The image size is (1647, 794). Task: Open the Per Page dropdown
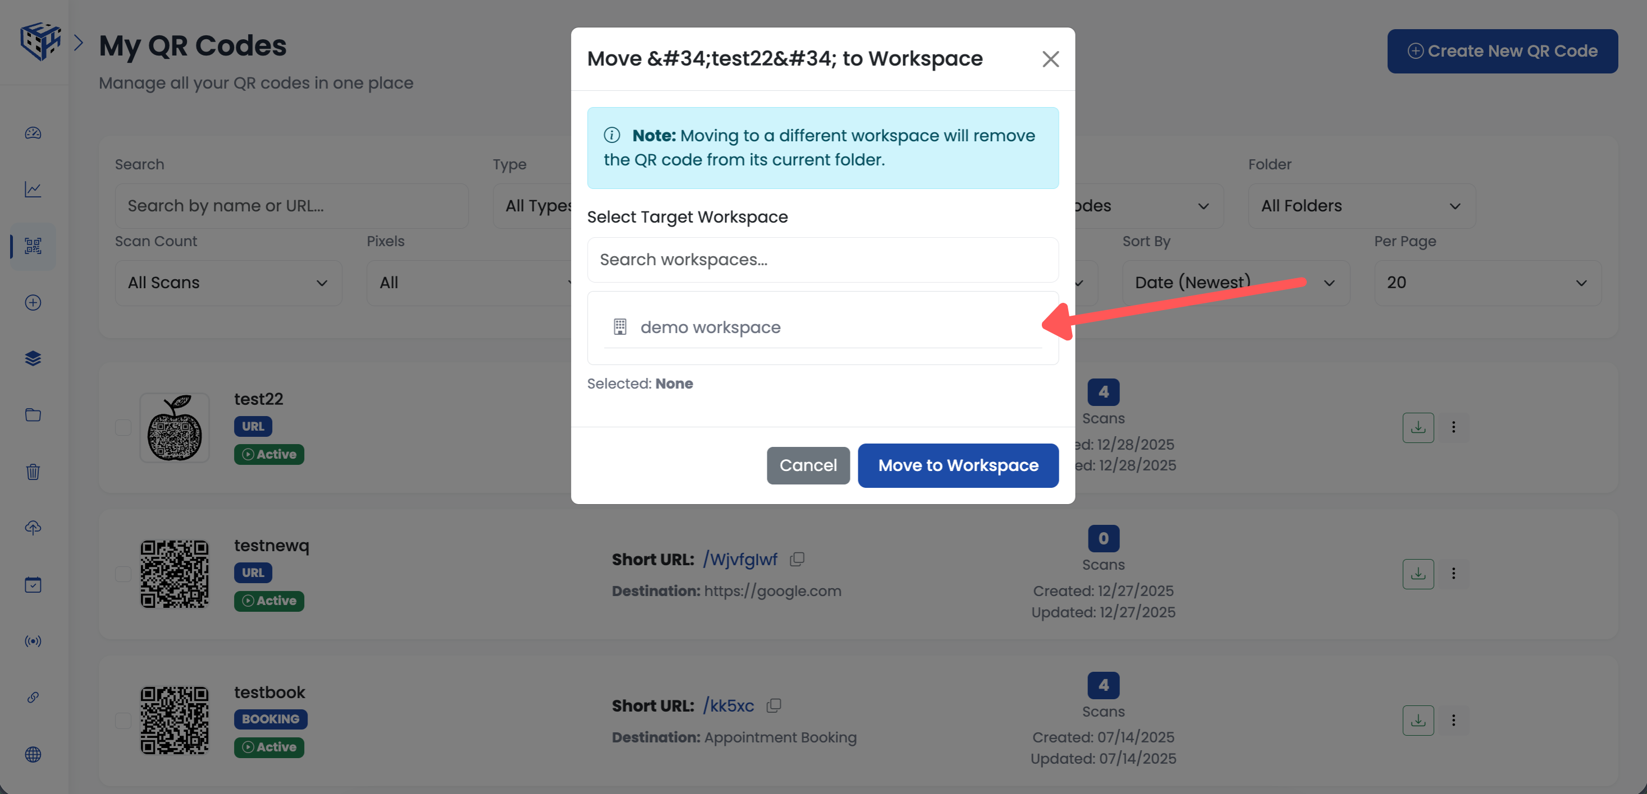click(x=1487, y=283)
